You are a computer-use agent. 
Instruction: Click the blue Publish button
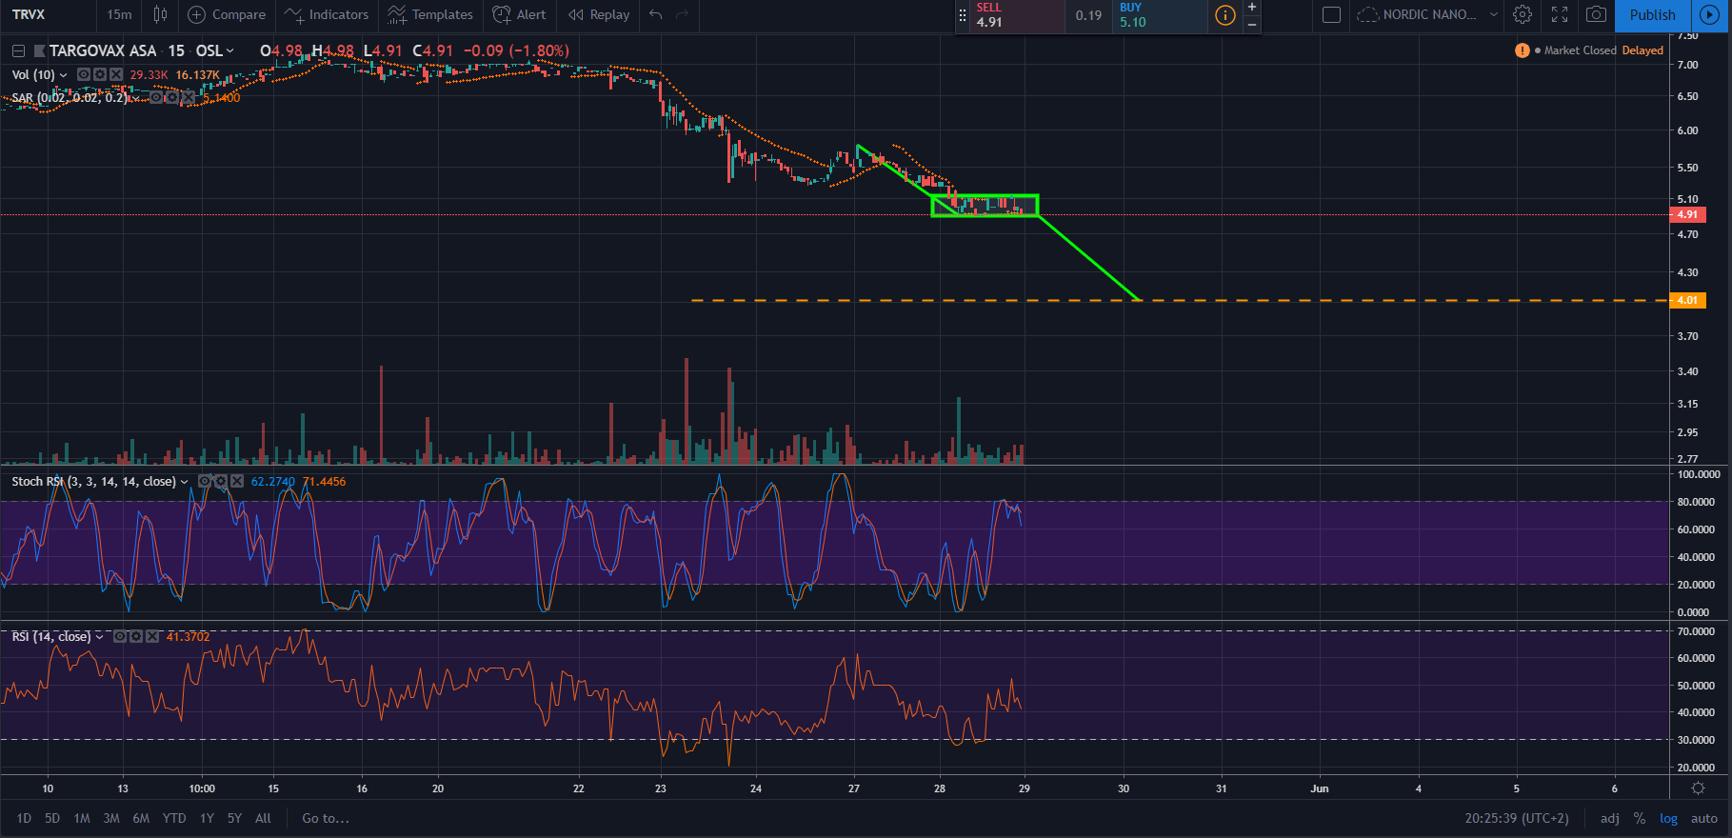pyautogui.click(x=1652, y=14)
